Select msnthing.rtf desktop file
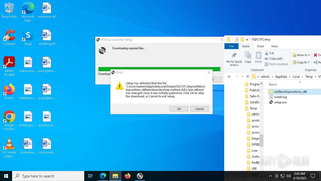The height and width of the screenshot is (181, 321). (x=47, y=37)
